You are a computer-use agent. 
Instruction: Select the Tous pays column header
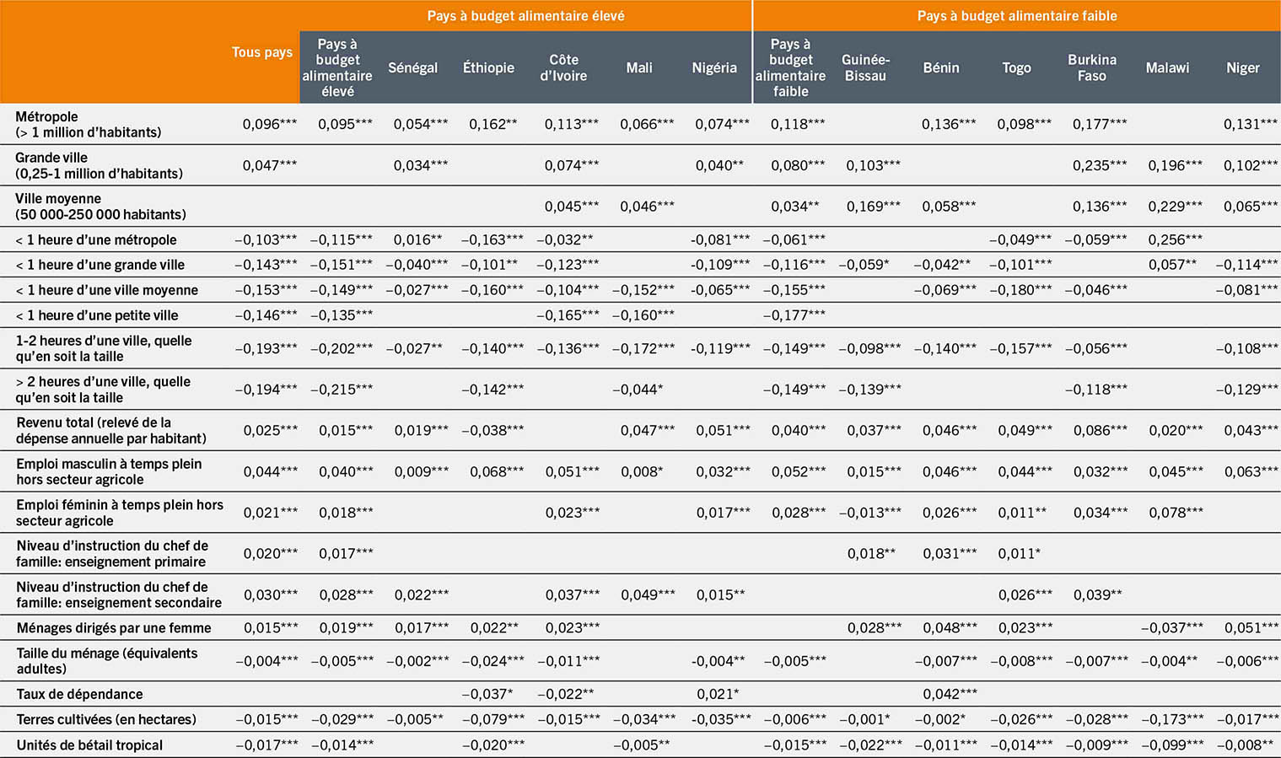click(x=262, y=52)
